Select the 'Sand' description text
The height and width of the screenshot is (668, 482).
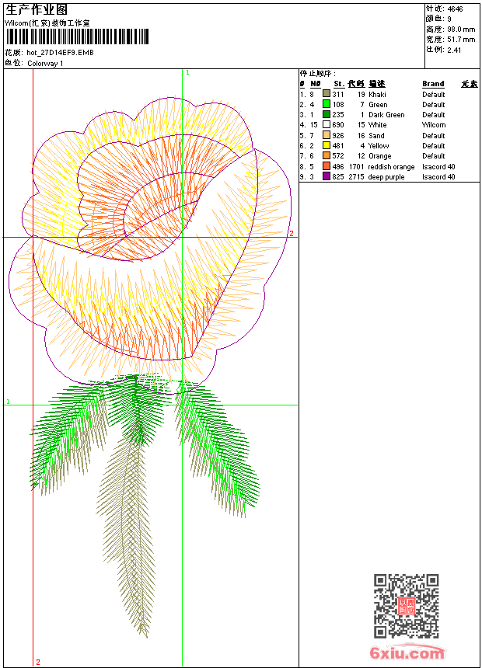click(376, 135)
